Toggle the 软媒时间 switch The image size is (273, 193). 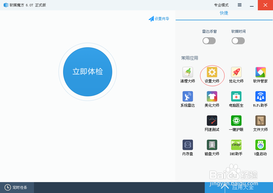click(x=238, y=41)
